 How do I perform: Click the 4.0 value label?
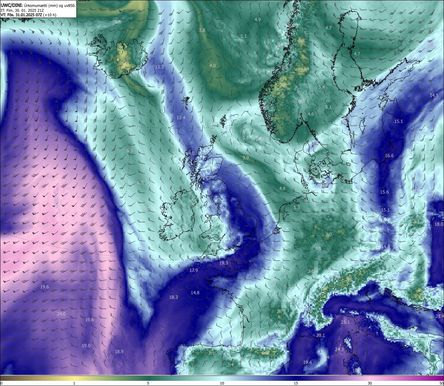tap(213, 66)
